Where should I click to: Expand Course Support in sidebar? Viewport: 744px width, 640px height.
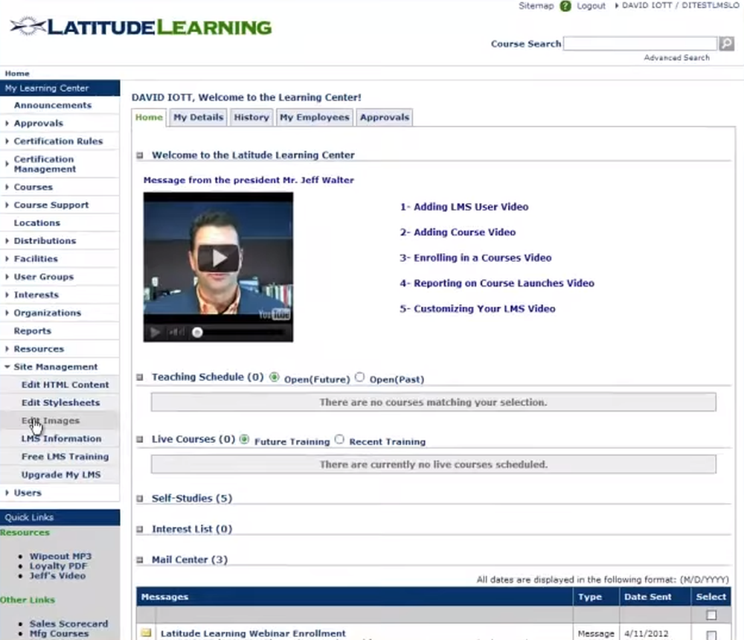pyautogui.click(x=51, y=205)
